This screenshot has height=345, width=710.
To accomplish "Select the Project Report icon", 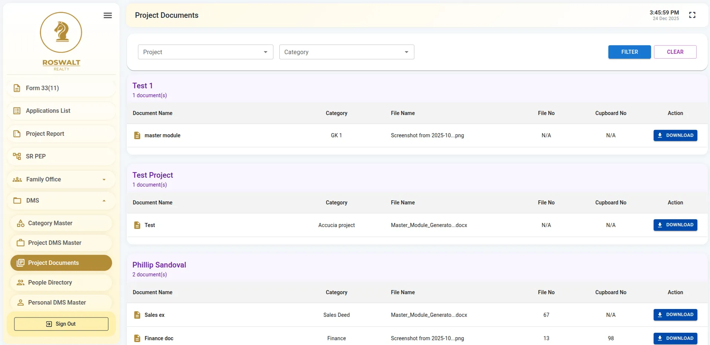I will (x=17, y=134).
